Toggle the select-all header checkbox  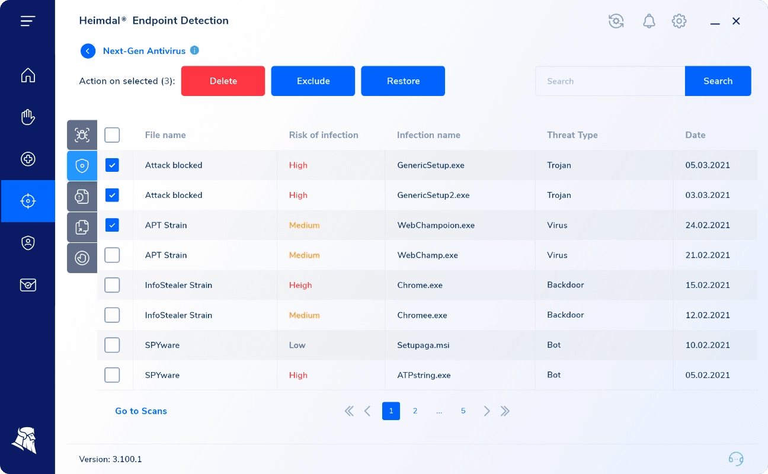click(112, 135)
